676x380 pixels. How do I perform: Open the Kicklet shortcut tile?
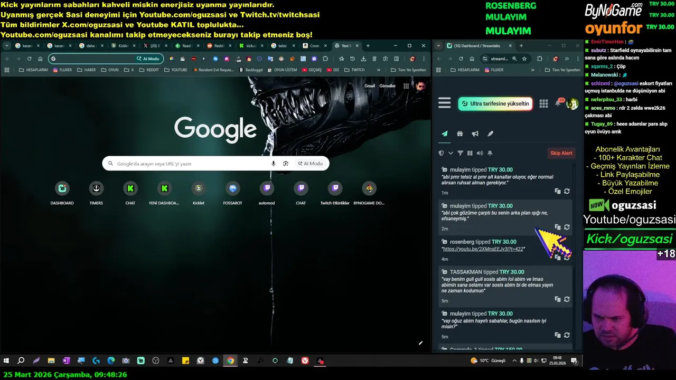(x=199, y=193)
